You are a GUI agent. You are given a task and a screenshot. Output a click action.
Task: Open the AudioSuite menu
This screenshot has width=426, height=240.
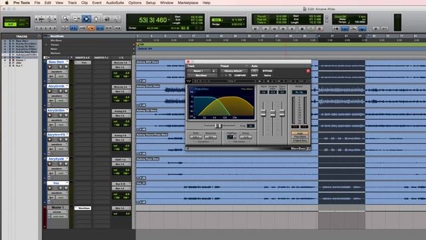pos(114,3)
